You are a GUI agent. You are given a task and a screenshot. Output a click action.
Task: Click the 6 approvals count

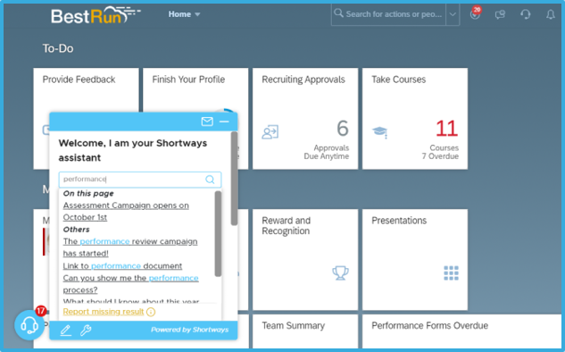(343, 129)
